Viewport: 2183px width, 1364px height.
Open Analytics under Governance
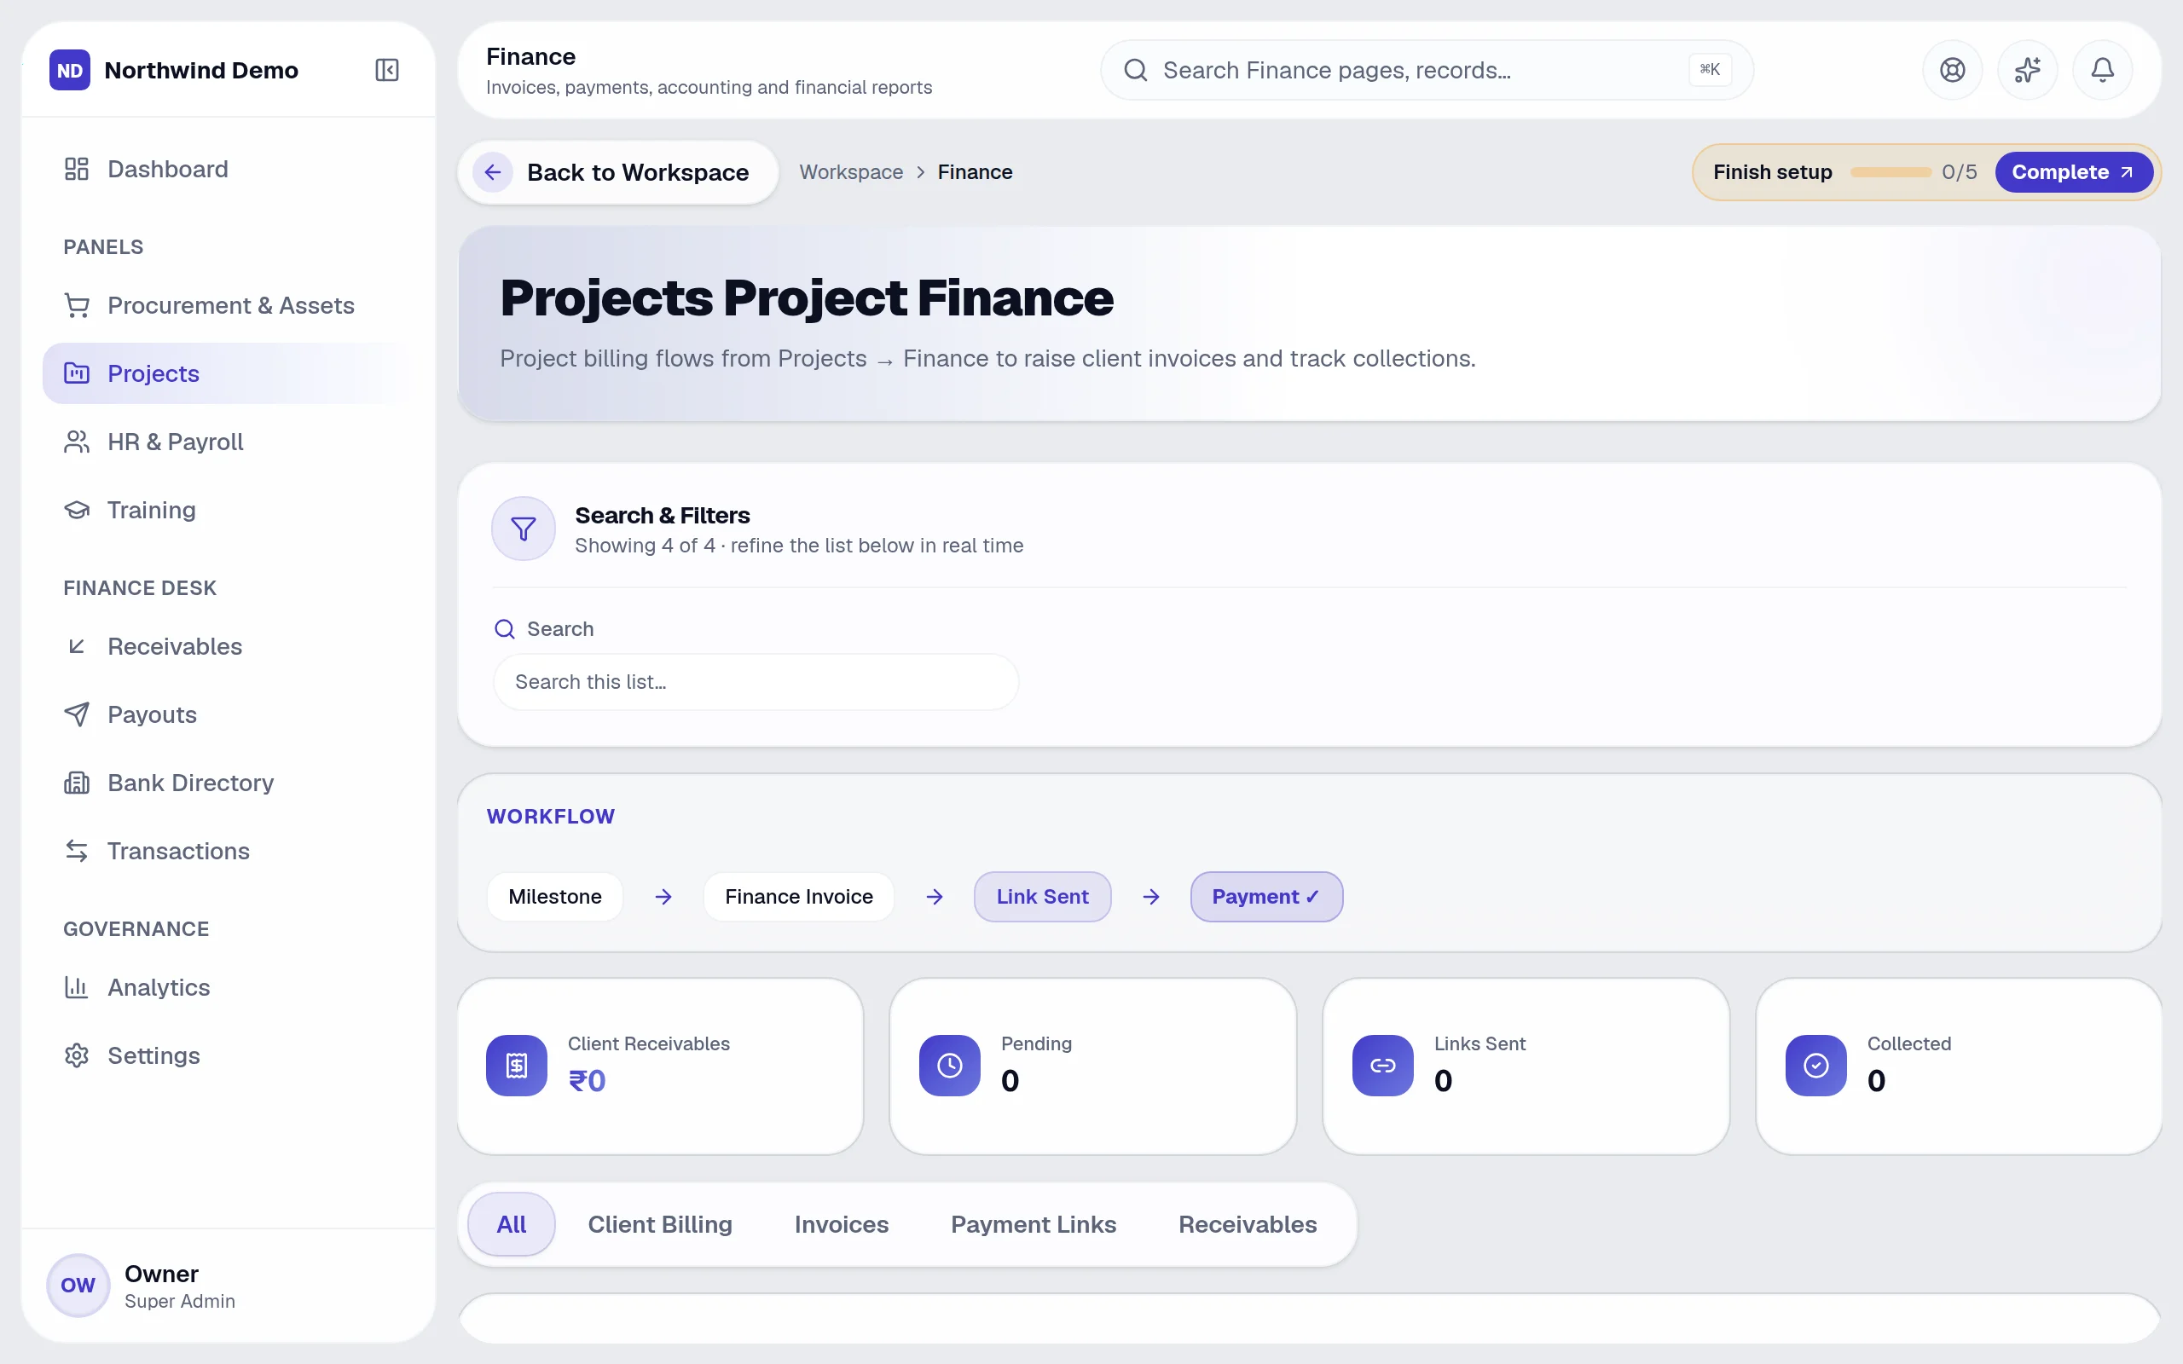click(227, 987)
